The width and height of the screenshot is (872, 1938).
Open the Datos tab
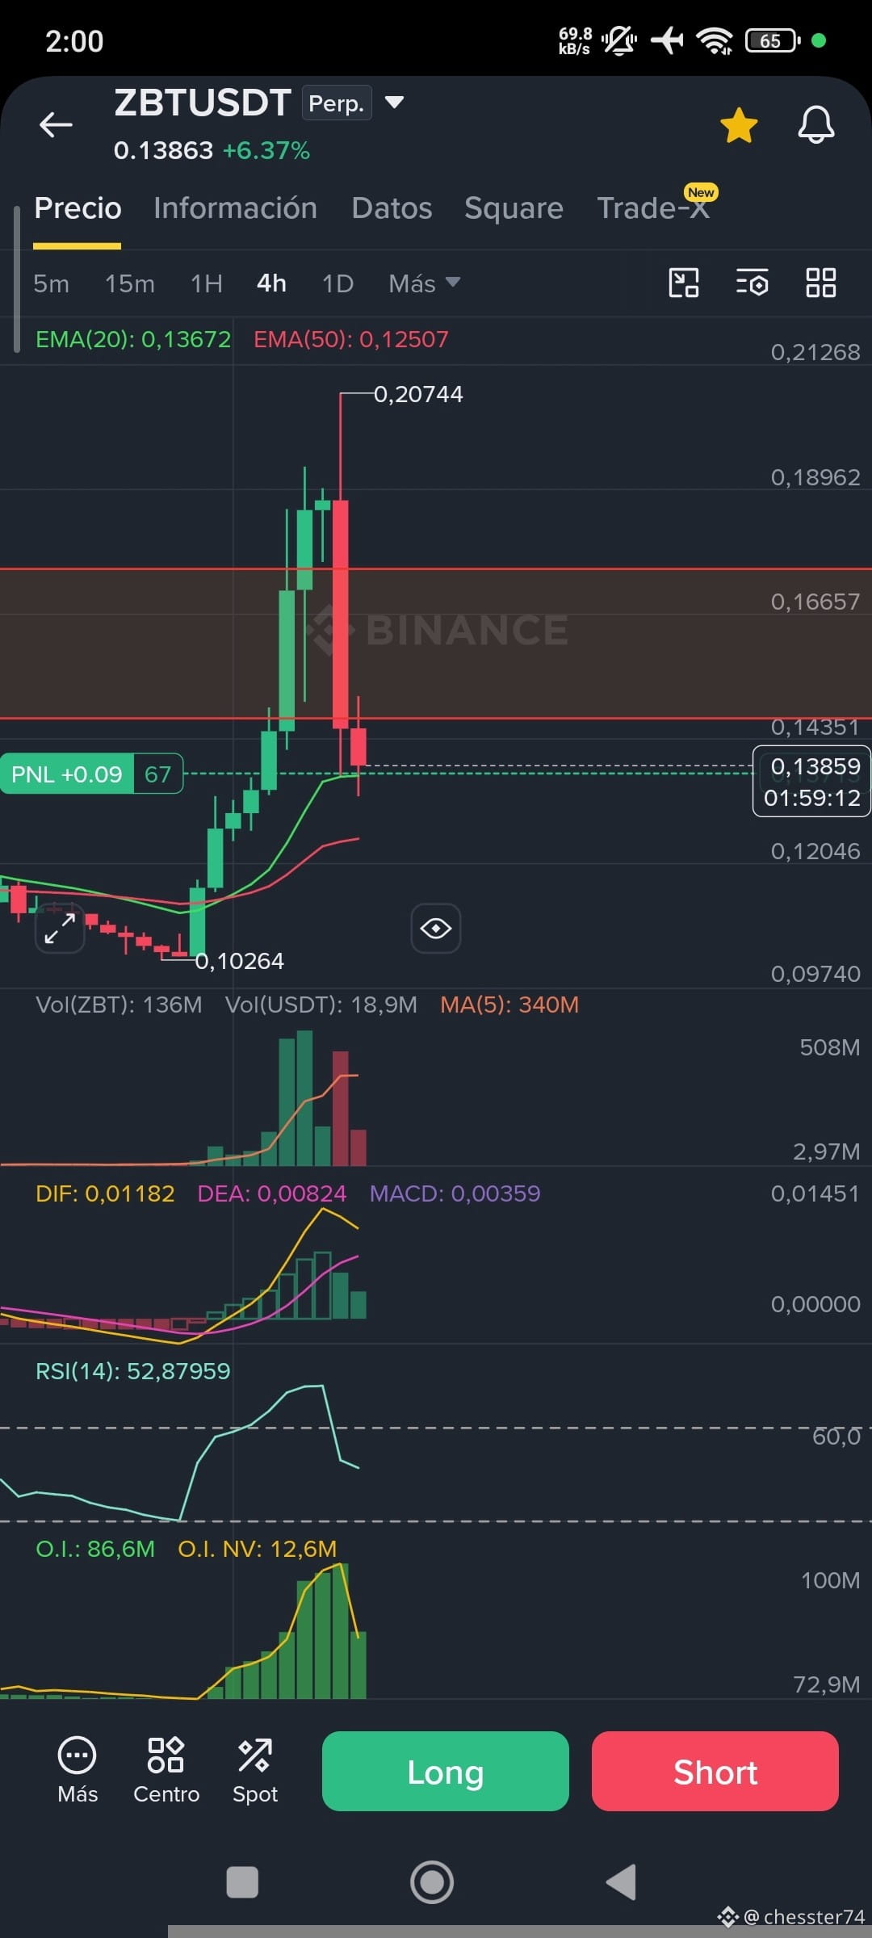point(392,208)
